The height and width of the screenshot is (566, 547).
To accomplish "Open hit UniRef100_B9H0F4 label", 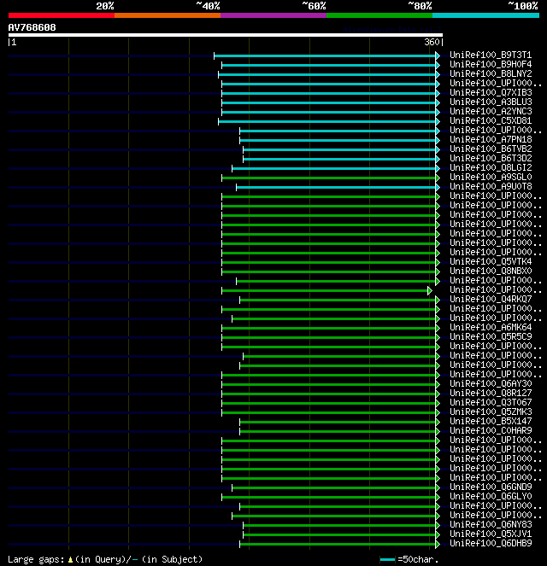I will [x=491, y=64].
